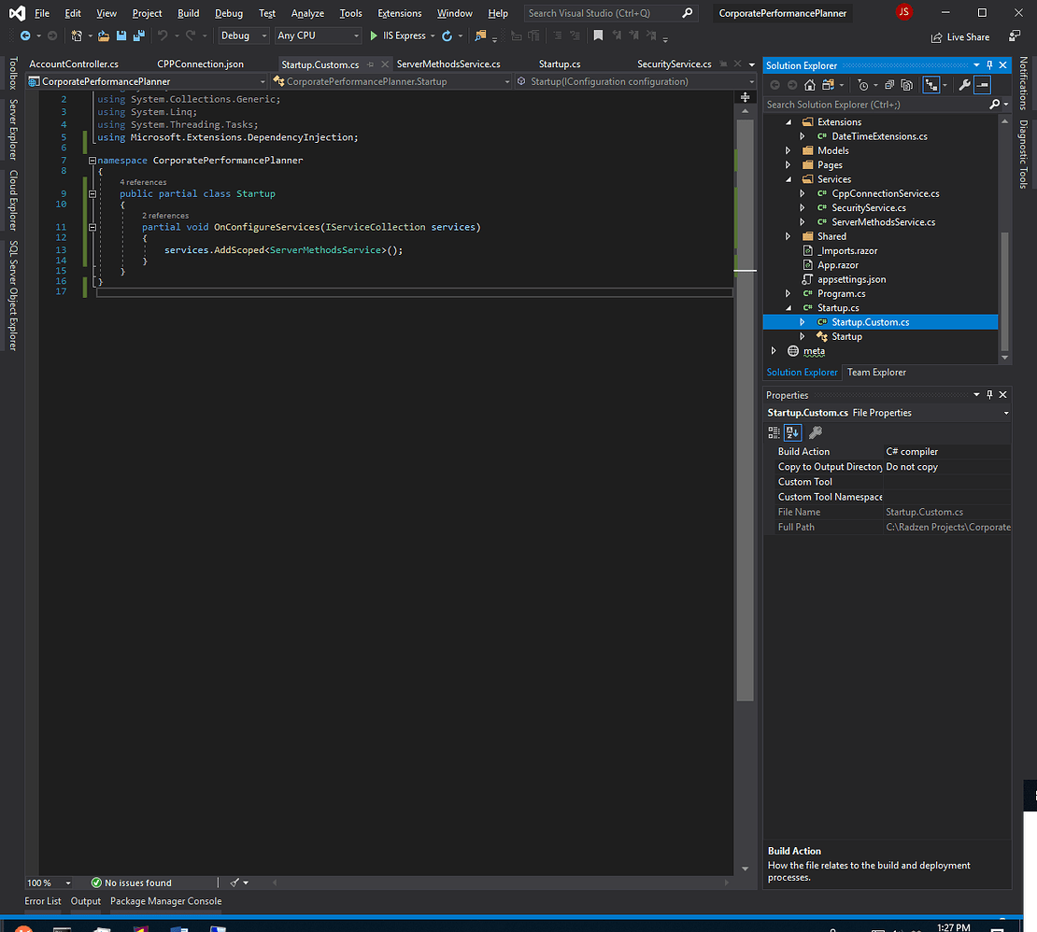The image size is (1037, 932).
Task: Open the Extensions menu
Action: click(400, 13)
